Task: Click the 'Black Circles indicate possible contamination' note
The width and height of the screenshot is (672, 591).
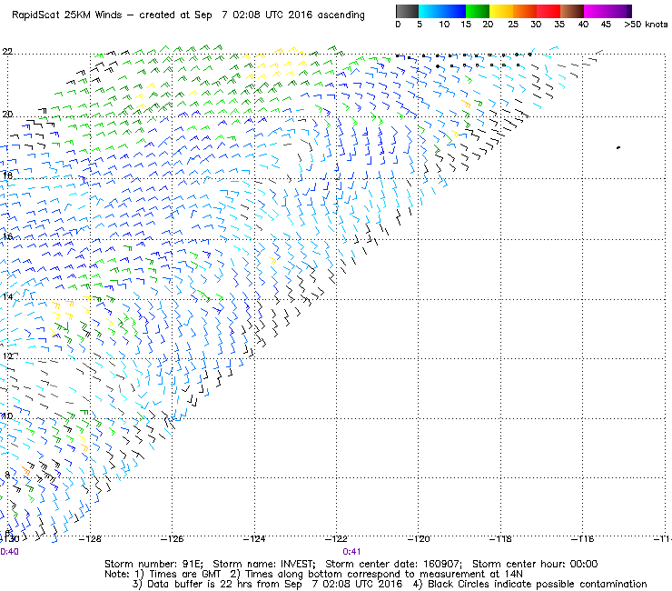Action: 538,584
